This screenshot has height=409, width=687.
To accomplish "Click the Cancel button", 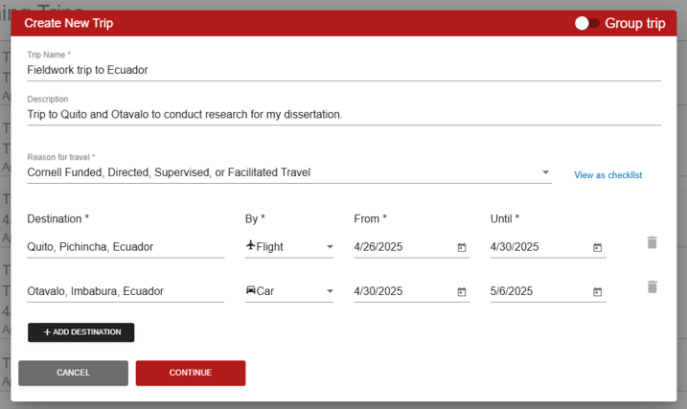I will click(x=73, y=373).
